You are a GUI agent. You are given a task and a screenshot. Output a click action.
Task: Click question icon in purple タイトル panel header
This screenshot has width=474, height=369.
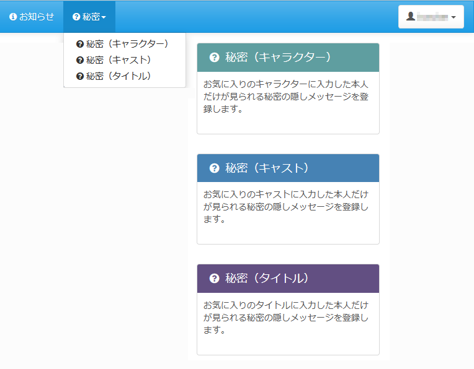click(215, 279)
